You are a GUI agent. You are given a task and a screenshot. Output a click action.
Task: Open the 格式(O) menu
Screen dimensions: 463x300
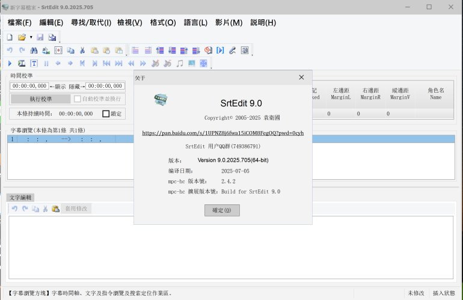(x=162, y=22)
